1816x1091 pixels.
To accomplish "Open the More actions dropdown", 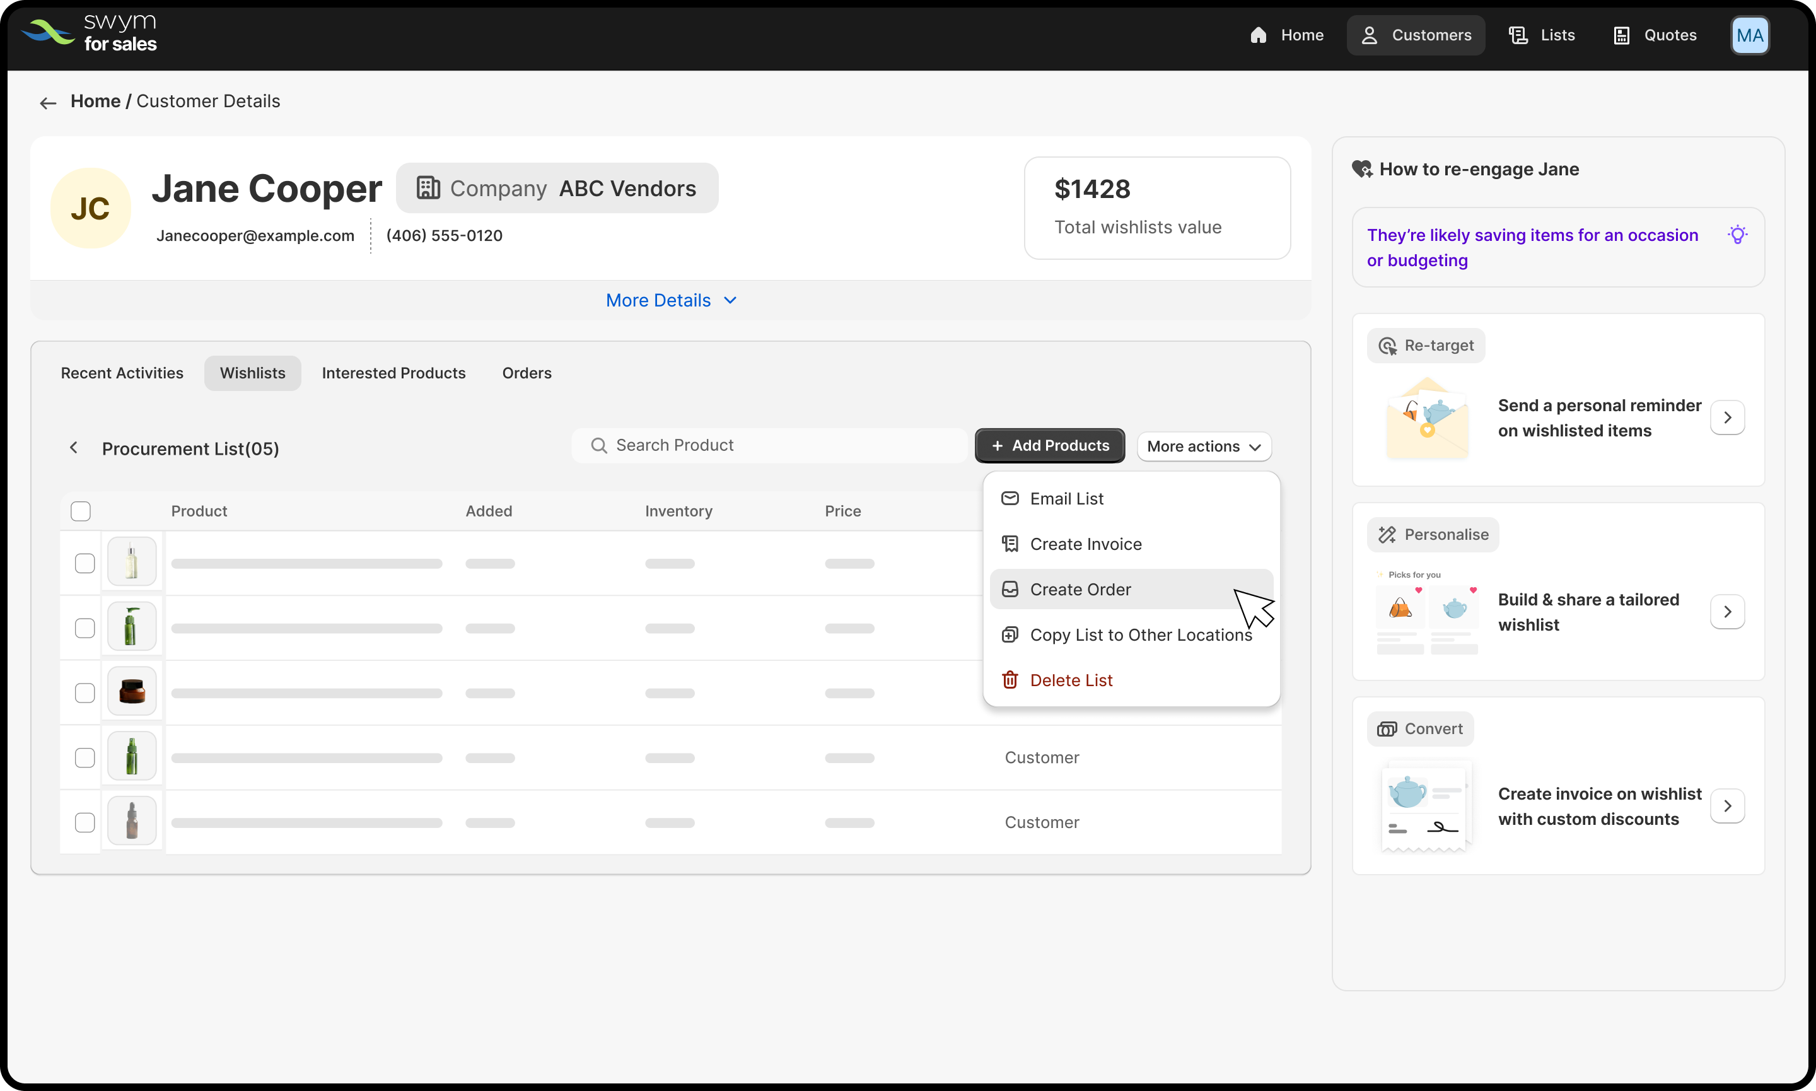I will point(1203,446).
